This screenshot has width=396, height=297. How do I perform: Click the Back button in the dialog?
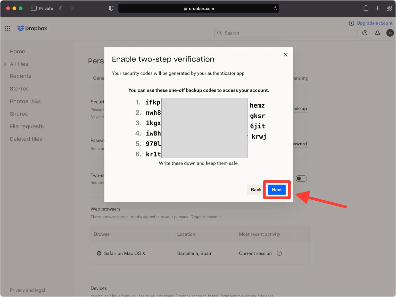[x=256, y=189]
